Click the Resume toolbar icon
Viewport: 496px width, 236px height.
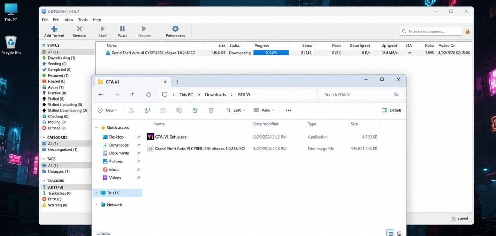144,29
